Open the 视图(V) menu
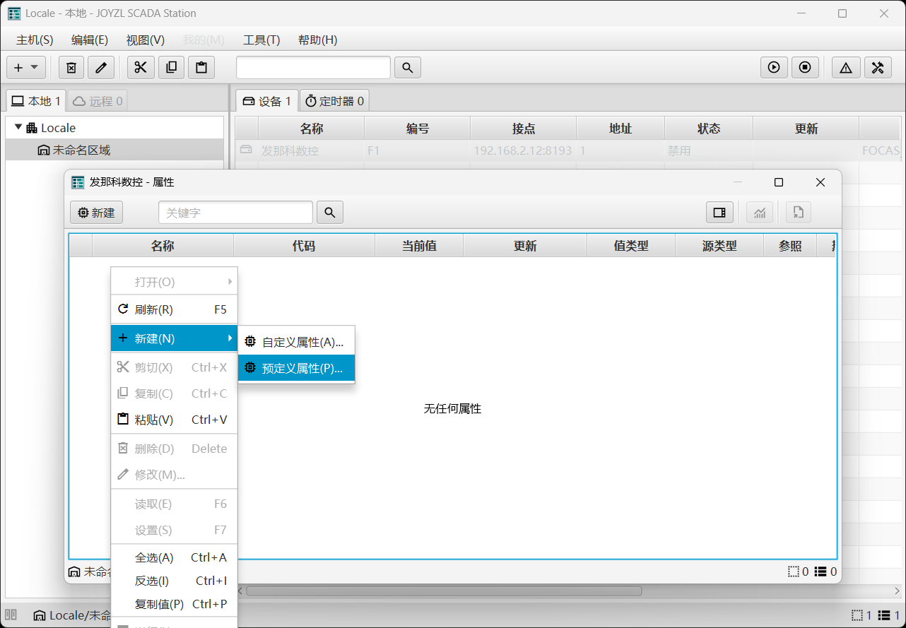The height and width of the screenshot is (628, 906). pyautogui.click(x=146, y=40)
